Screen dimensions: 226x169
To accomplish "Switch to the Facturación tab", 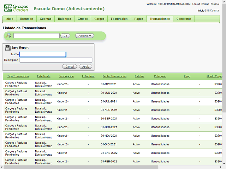I will (x=119, y=19).
